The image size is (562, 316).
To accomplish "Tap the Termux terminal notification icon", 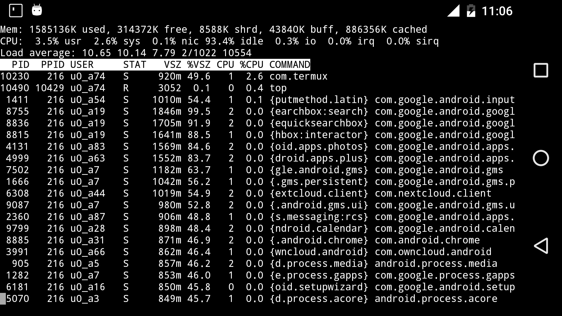I will point(16,11).
